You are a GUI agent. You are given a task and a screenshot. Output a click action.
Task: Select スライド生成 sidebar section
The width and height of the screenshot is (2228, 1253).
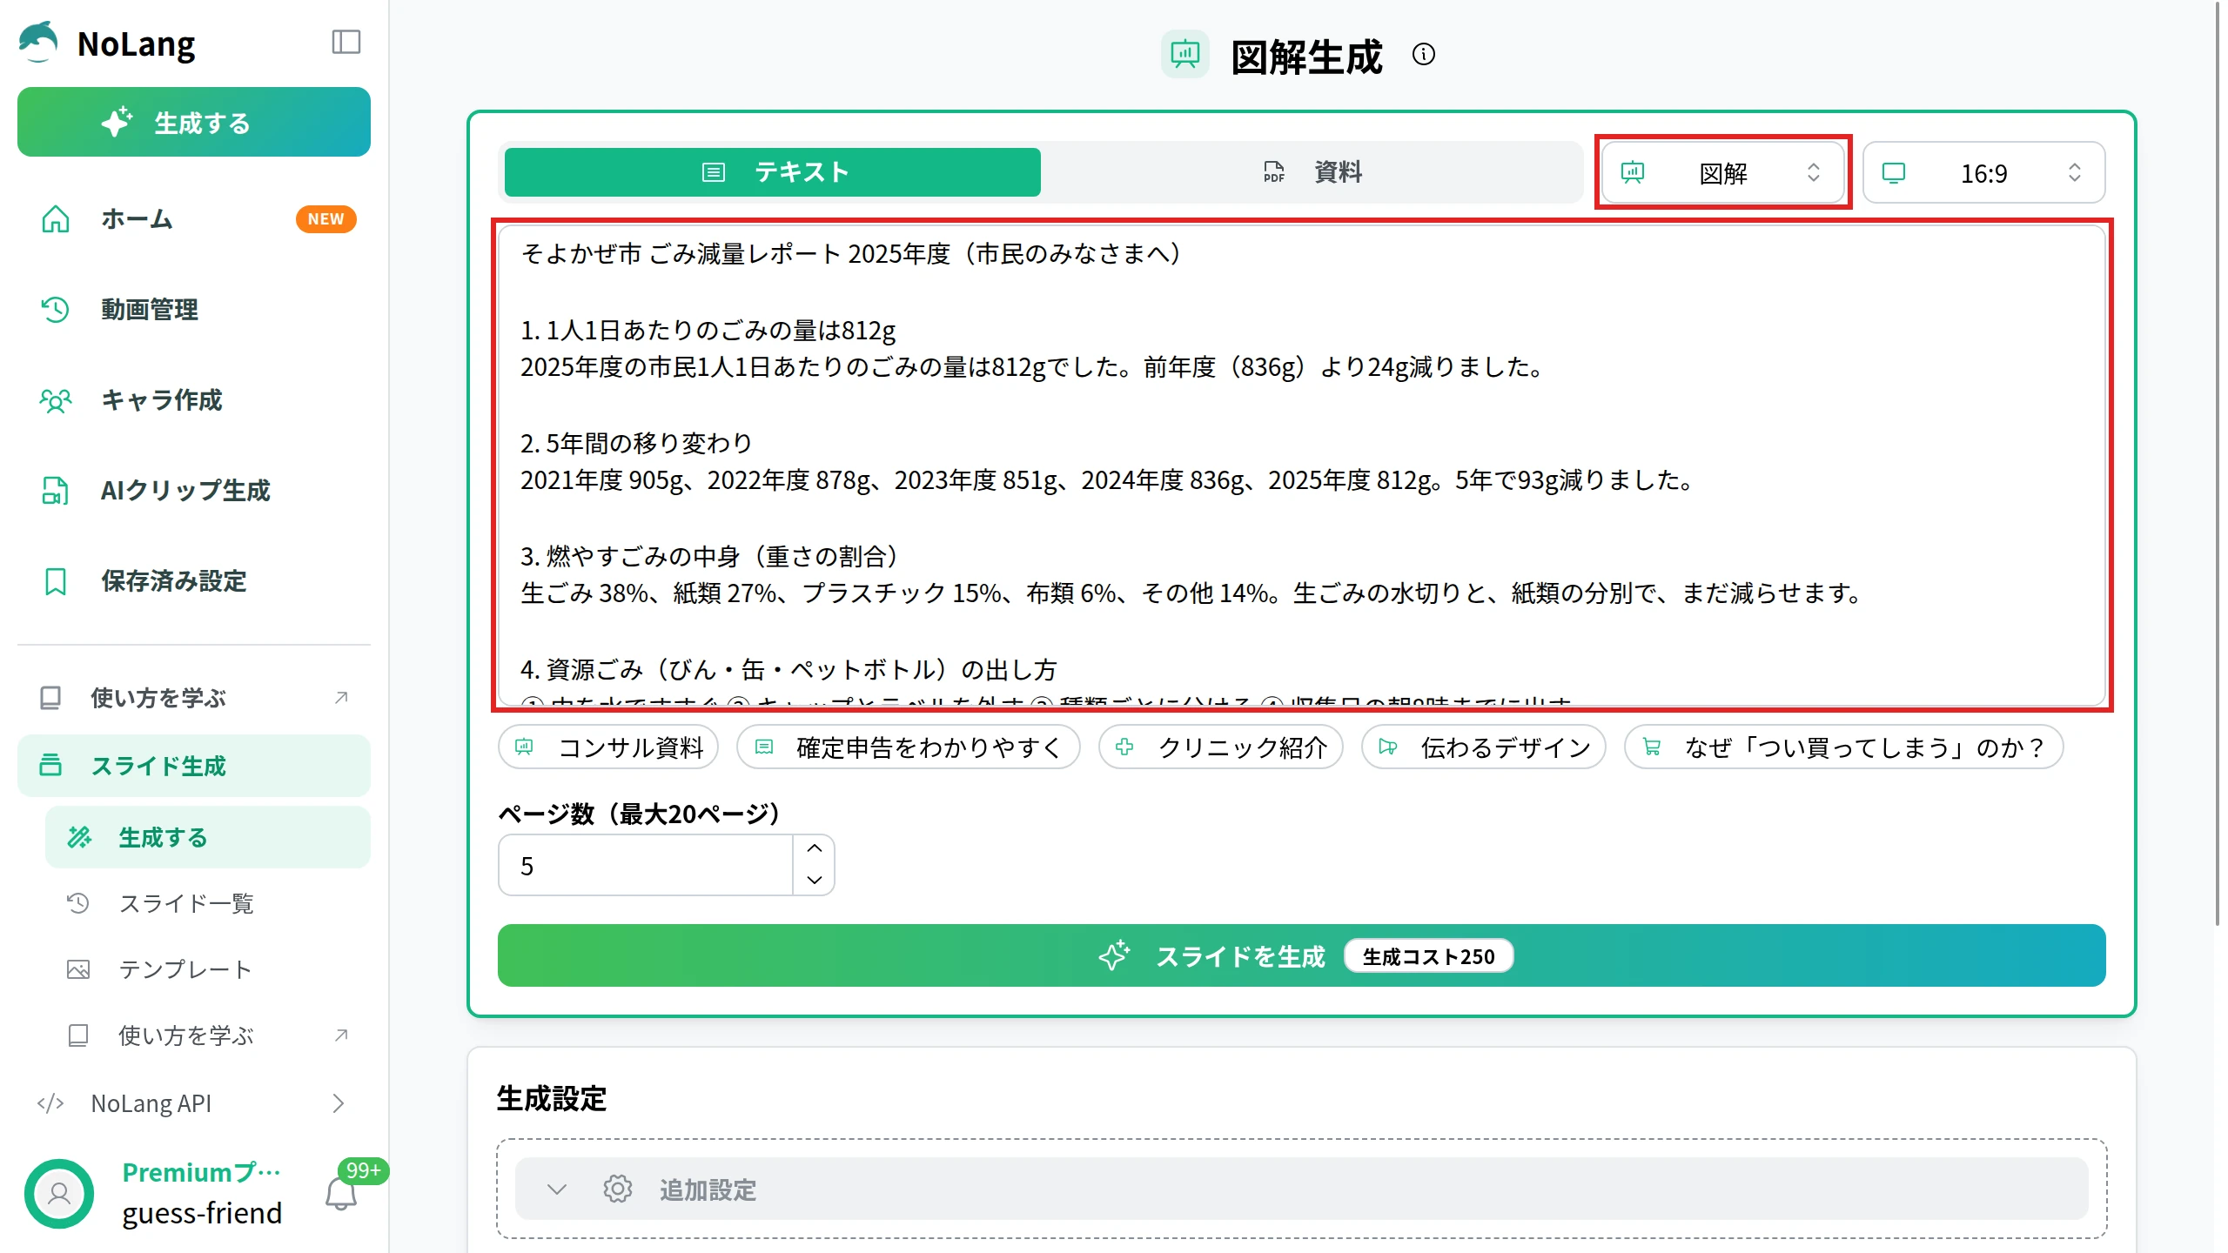[194, 766]
